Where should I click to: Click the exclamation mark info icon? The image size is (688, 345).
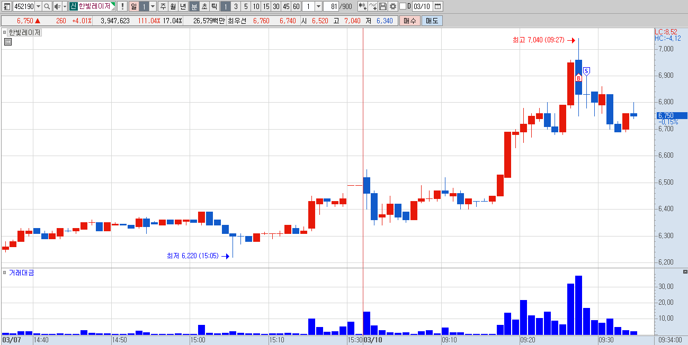click(122, 6)
